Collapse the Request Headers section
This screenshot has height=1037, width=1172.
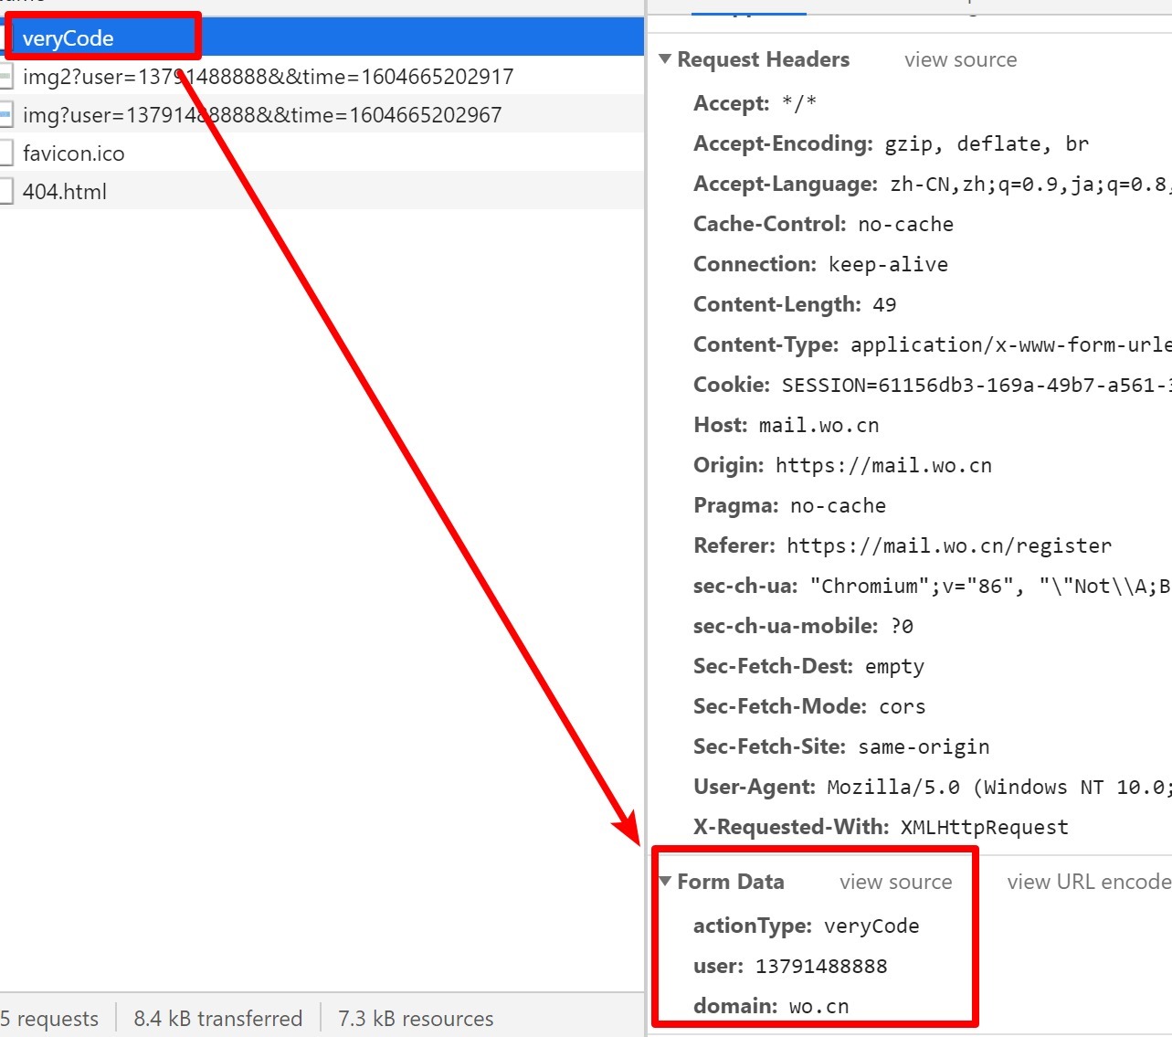click(665, 59)
